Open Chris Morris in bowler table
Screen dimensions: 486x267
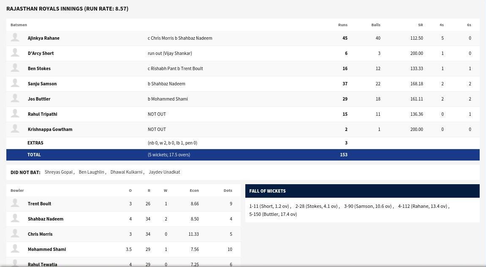tap(40, 234)
